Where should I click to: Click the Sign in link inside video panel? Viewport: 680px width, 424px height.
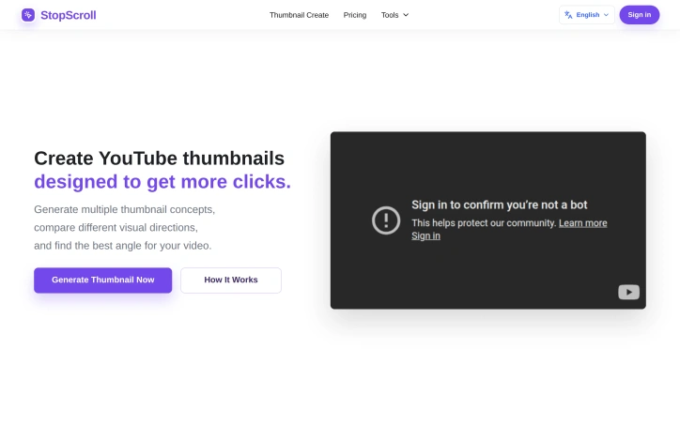425,236
